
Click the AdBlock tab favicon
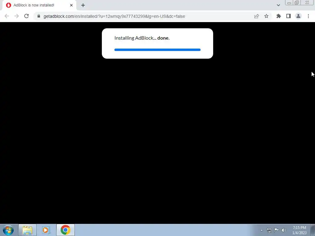tap(8, 5)
